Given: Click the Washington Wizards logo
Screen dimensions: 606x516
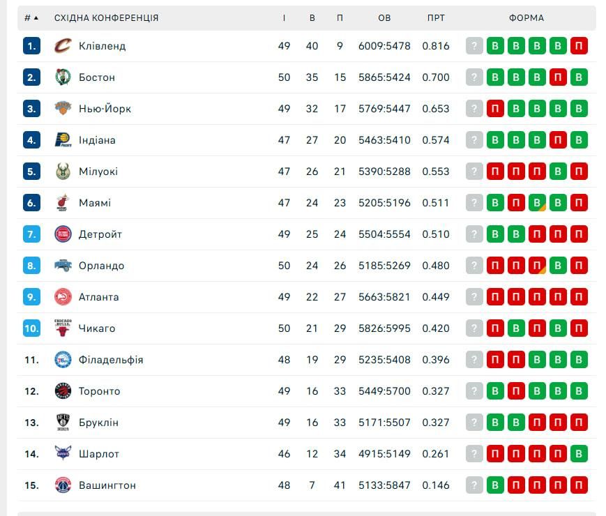Looking at the screenshot, I should [x=63, y=485].
